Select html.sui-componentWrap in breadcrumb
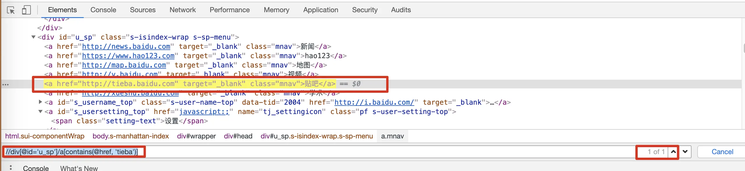745x171 pixels. 45,136
